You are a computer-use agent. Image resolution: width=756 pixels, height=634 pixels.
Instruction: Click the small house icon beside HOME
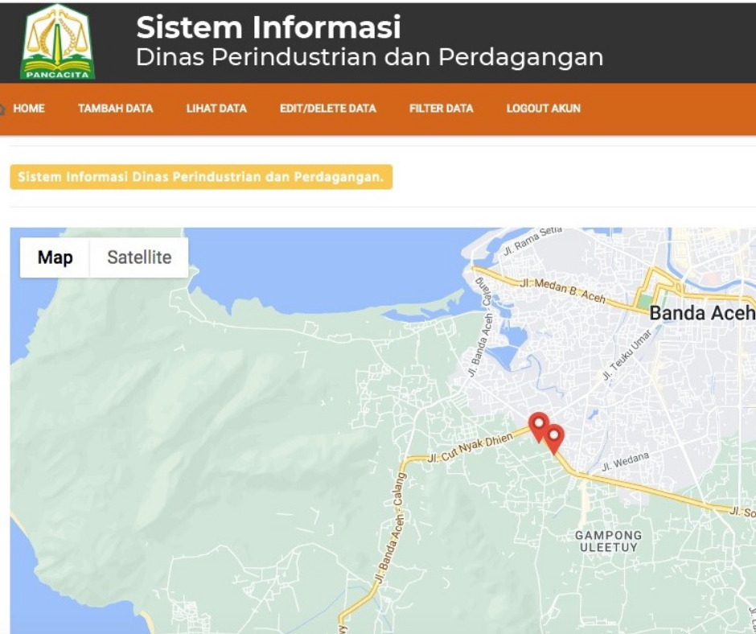[3, 109]
